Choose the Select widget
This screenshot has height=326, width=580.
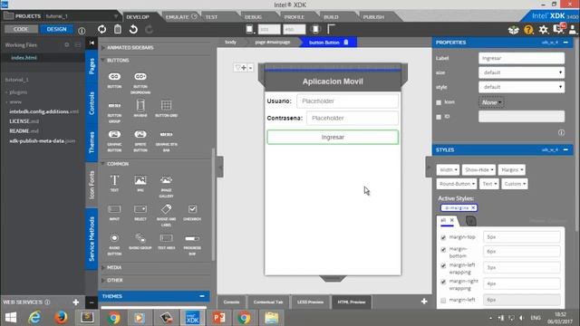coord(140,213)
